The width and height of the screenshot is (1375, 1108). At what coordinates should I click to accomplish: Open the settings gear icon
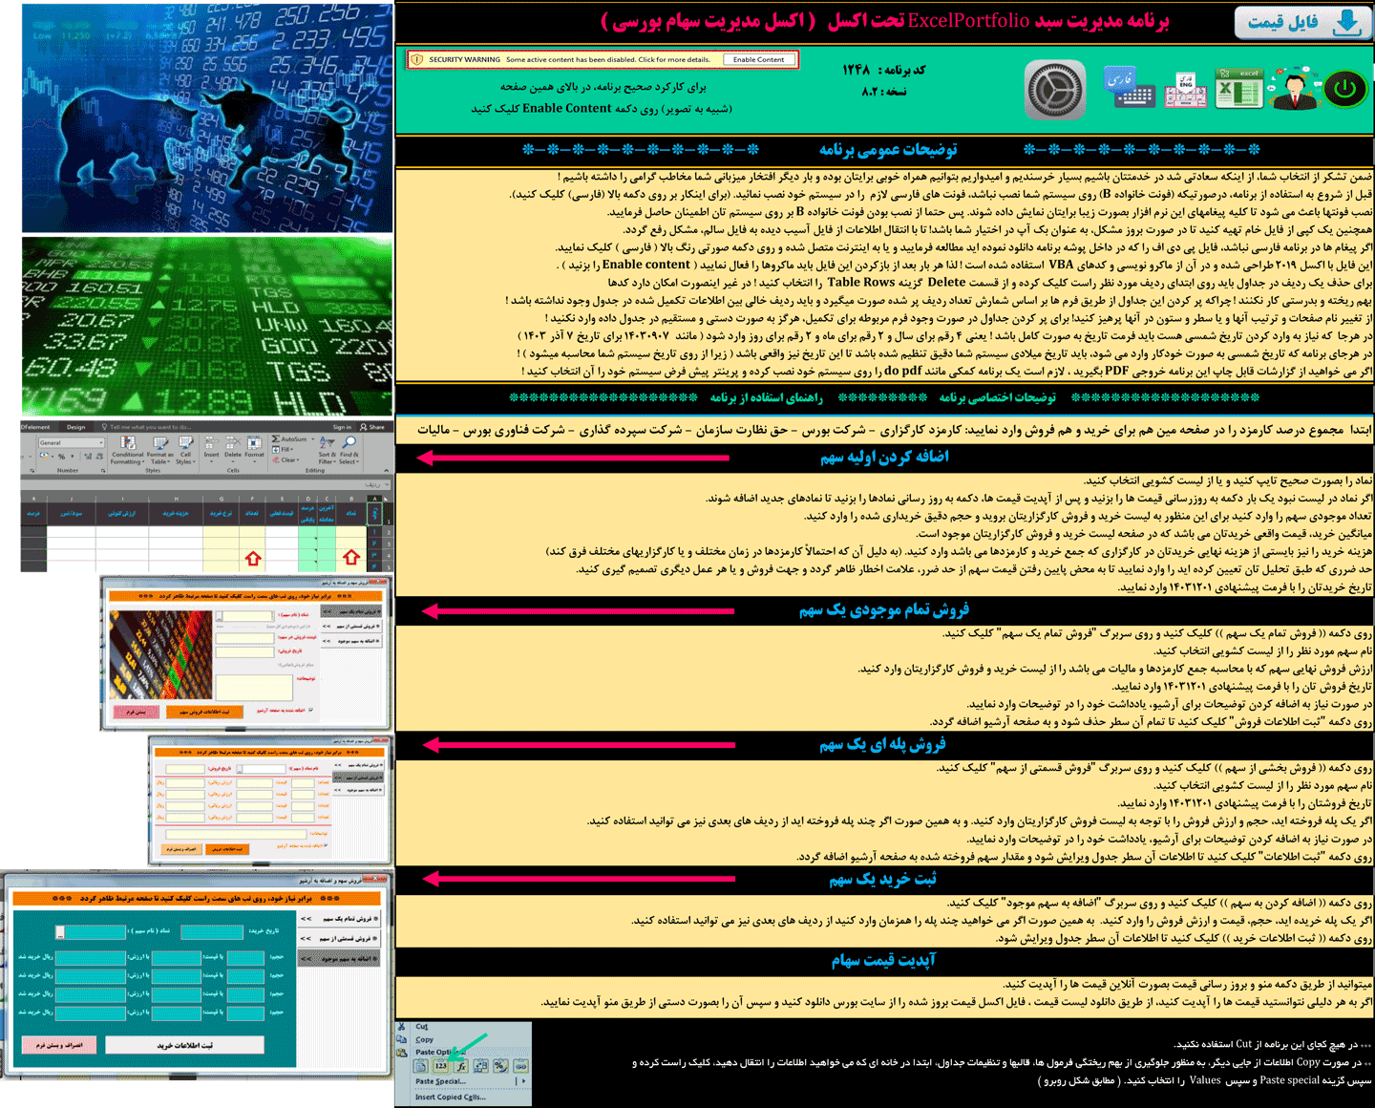click(1055, 91)
